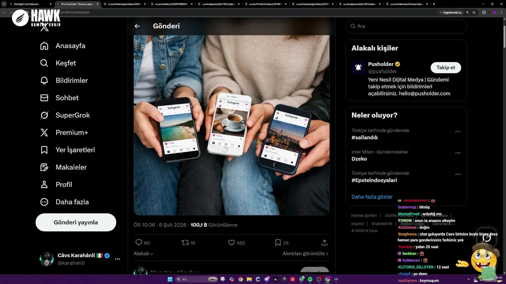Open Anasayfa home icon in sidebar
The height and width of the screenshot is (284, 506).
pos(44,46)
